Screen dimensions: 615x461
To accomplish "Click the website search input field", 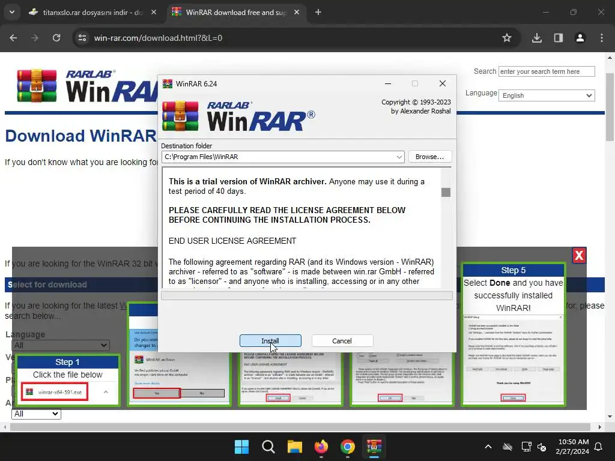I will [547, 71].
